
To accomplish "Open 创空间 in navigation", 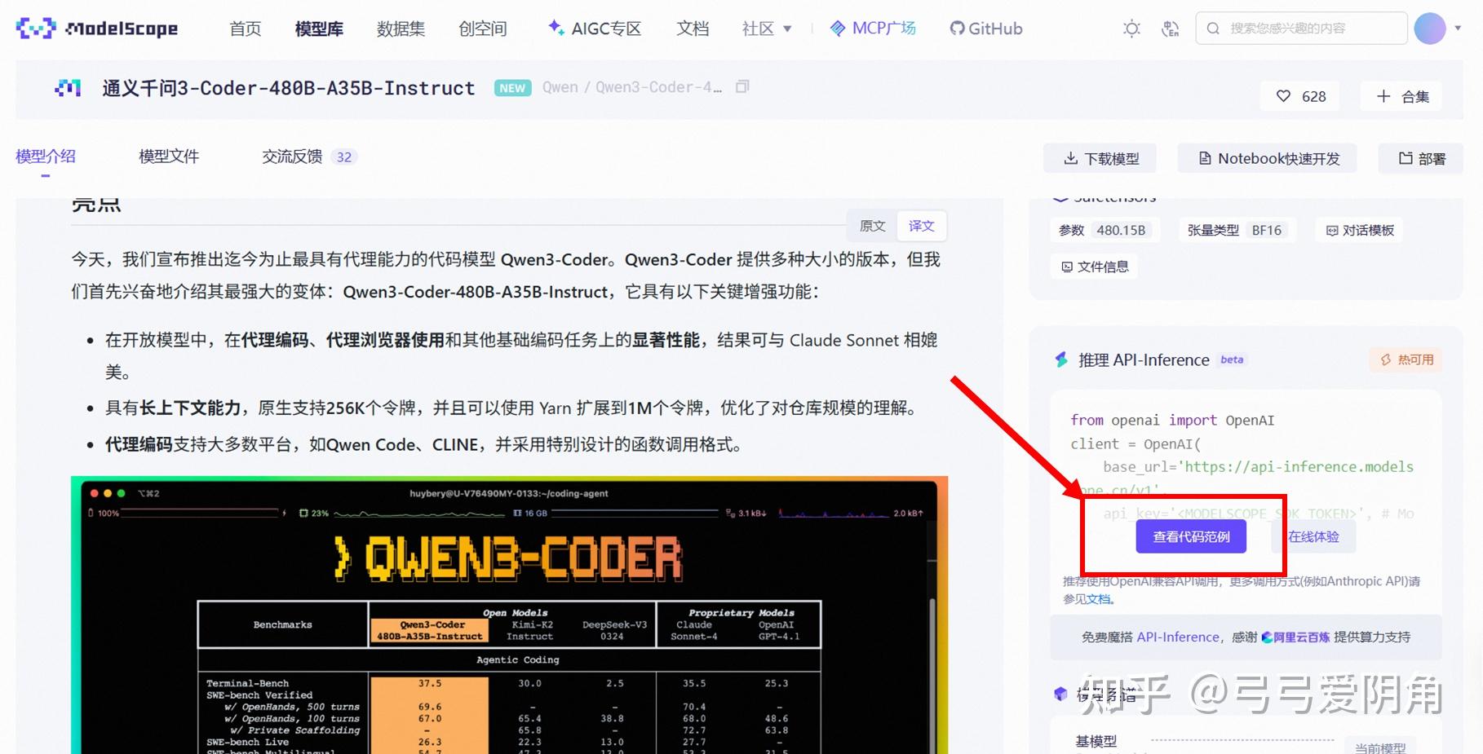I will point(482,29).
